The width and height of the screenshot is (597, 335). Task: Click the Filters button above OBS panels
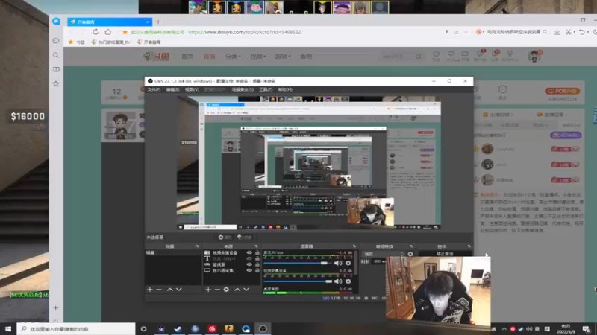pyautogui.click(x=245, y=237)
